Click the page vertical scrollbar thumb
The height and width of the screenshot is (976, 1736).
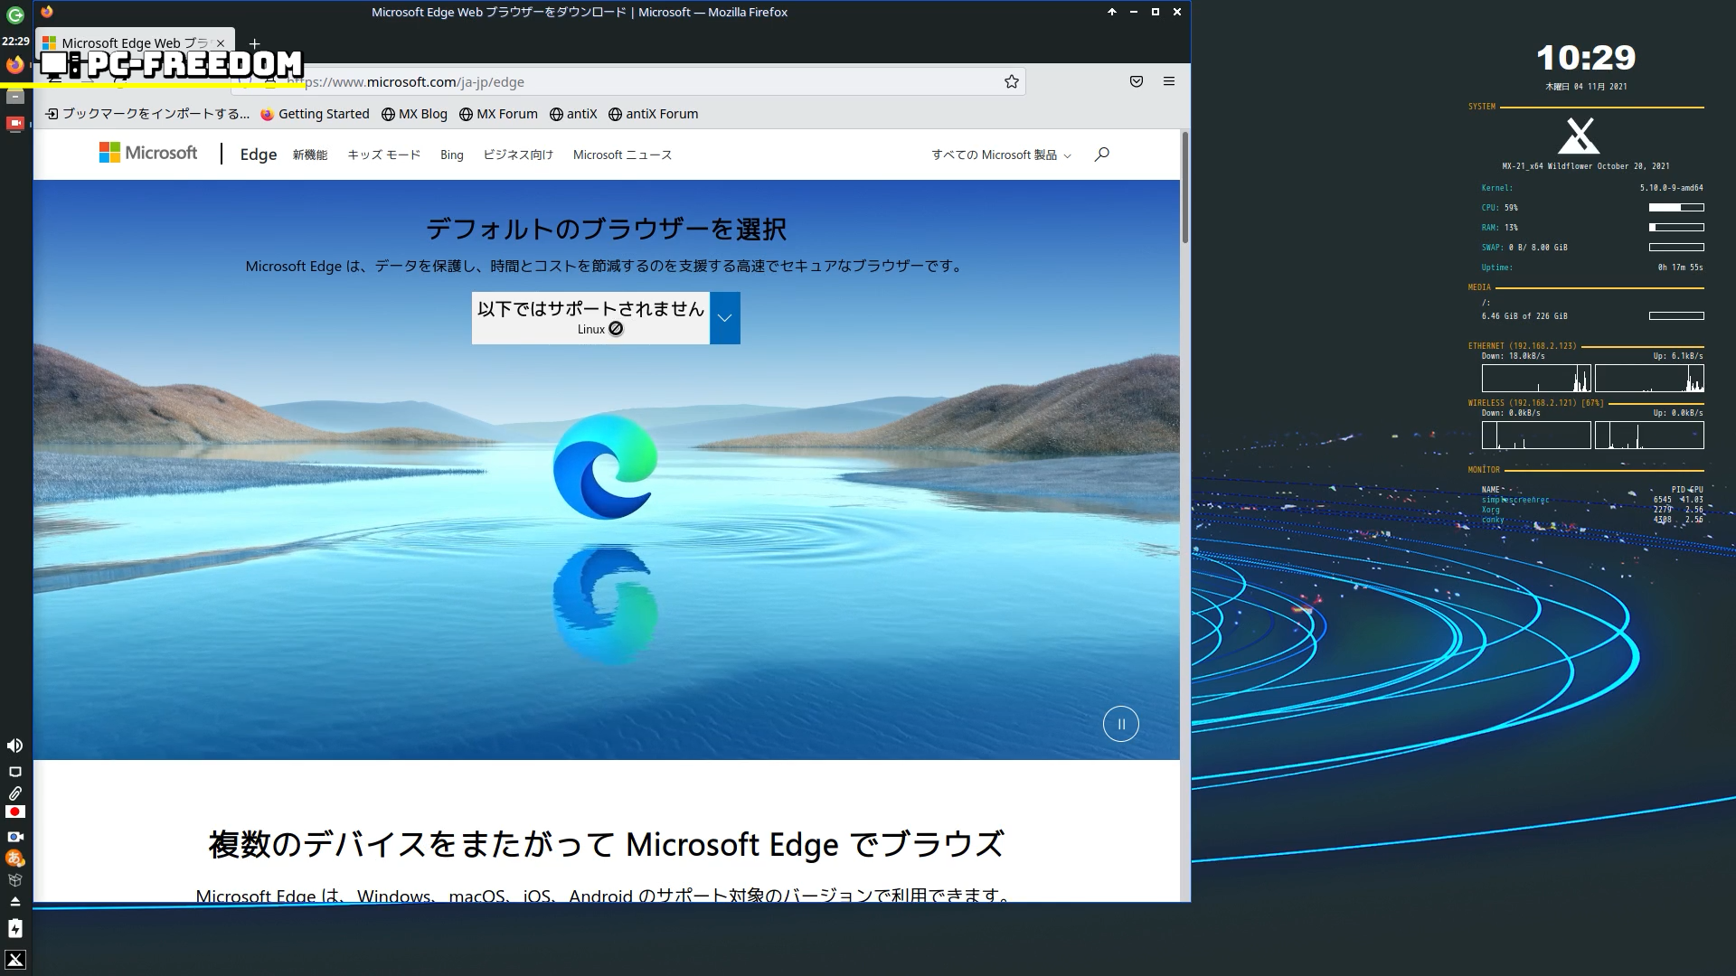click(x=1184, y=187)
